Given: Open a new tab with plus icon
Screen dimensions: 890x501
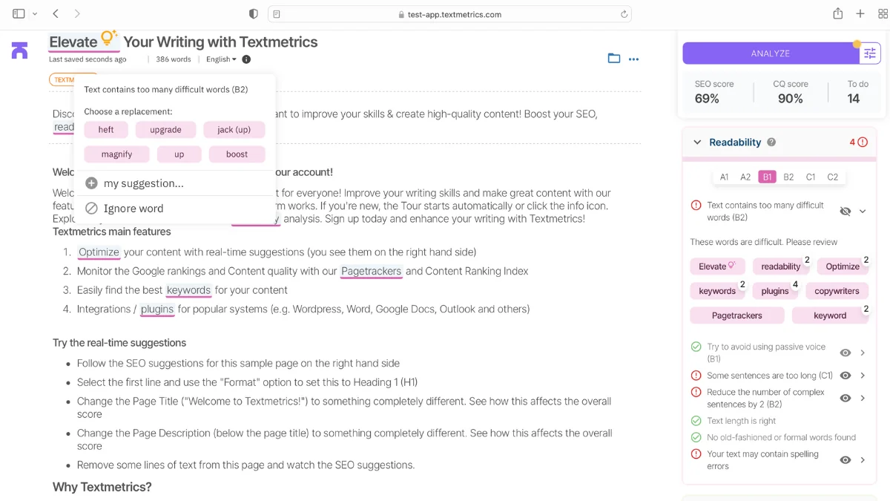Looking at the screenshot, I should pyautogui.click(x=860, y=13).
